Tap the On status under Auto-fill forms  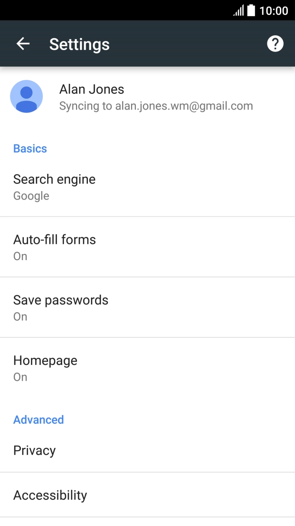click(x=20, y=256)
